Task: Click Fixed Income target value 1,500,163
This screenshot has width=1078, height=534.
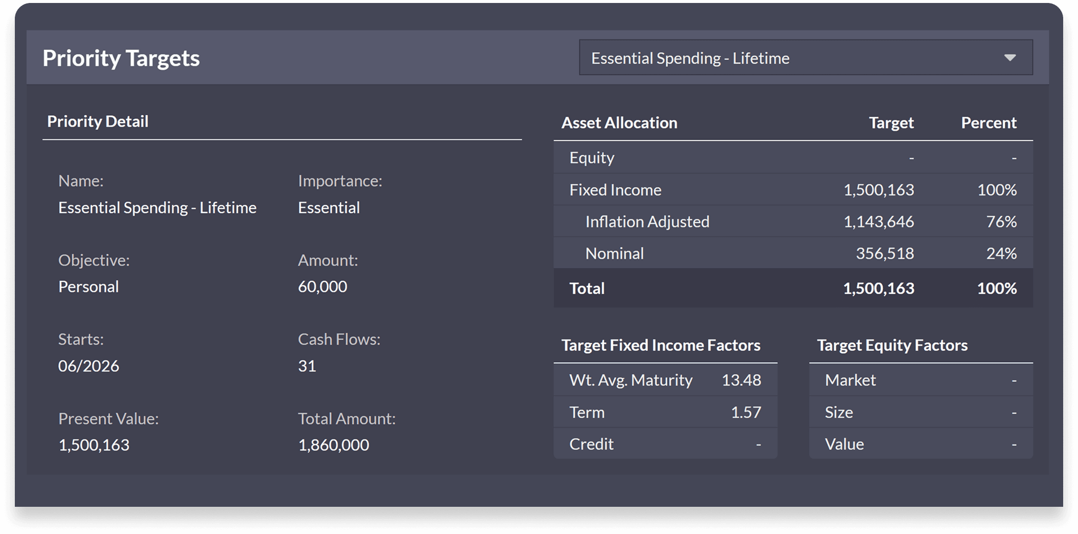Action: pyautogui.click(x=878, y=190)
